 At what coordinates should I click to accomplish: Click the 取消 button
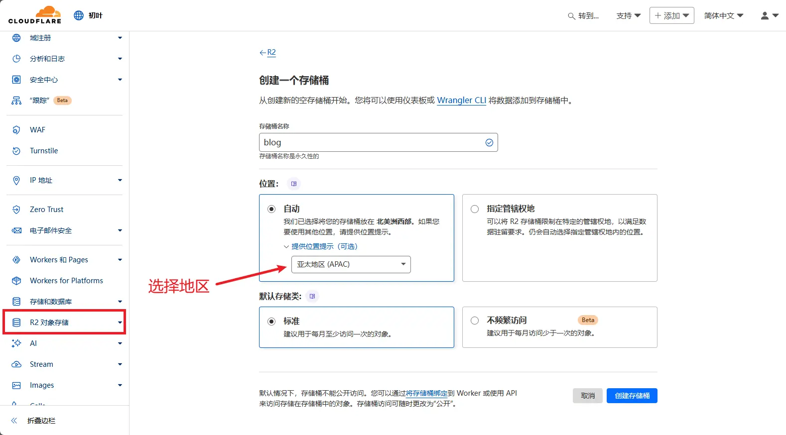(x=588, y=396)
